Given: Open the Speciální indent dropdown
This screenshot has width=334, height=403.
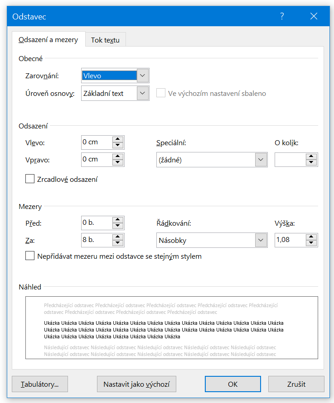Looking at the screenshot, I should pyautogui.click(x=261, y=160).
